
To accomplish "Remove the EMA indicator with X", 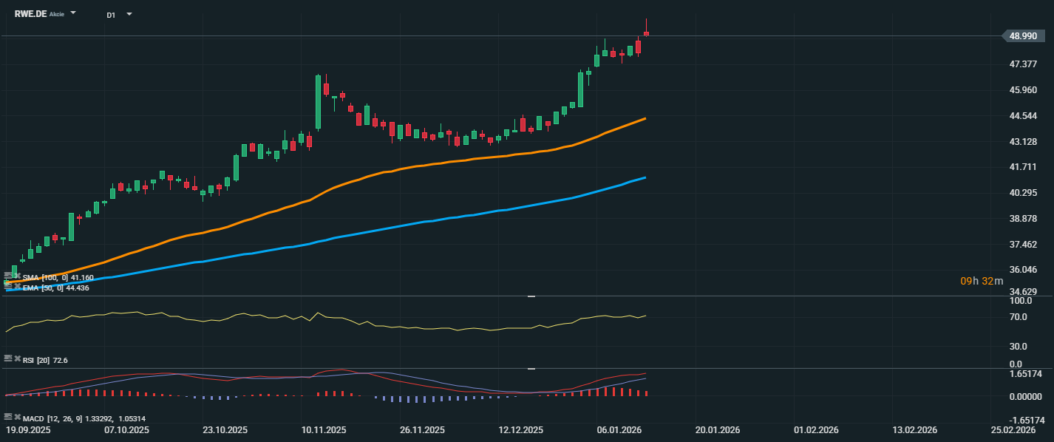I will (x=16, y=287).
